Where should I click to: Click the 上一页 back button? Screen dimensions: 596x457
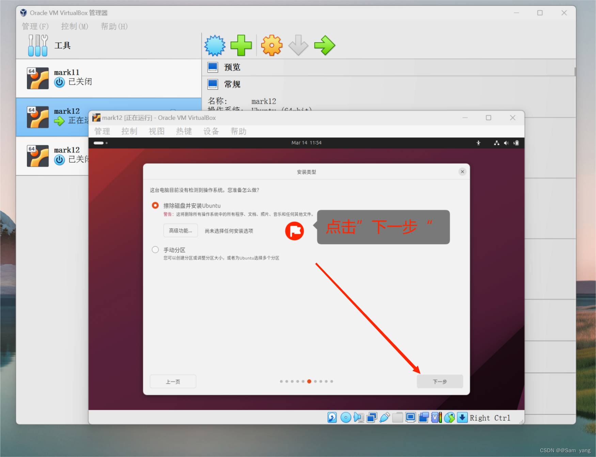(x=173, y=382)
